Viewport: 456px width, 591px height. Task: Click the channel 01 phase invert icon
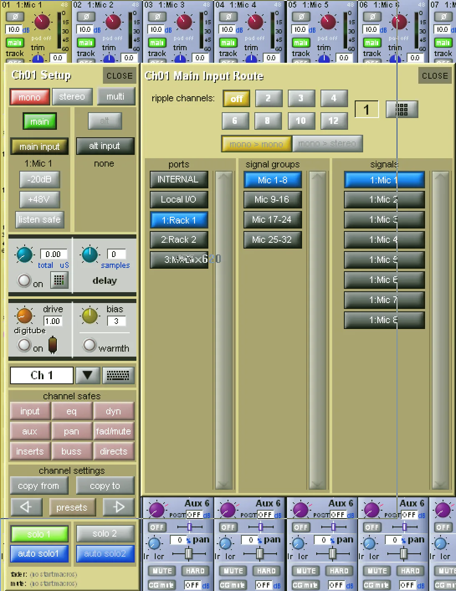click(14, 17)
